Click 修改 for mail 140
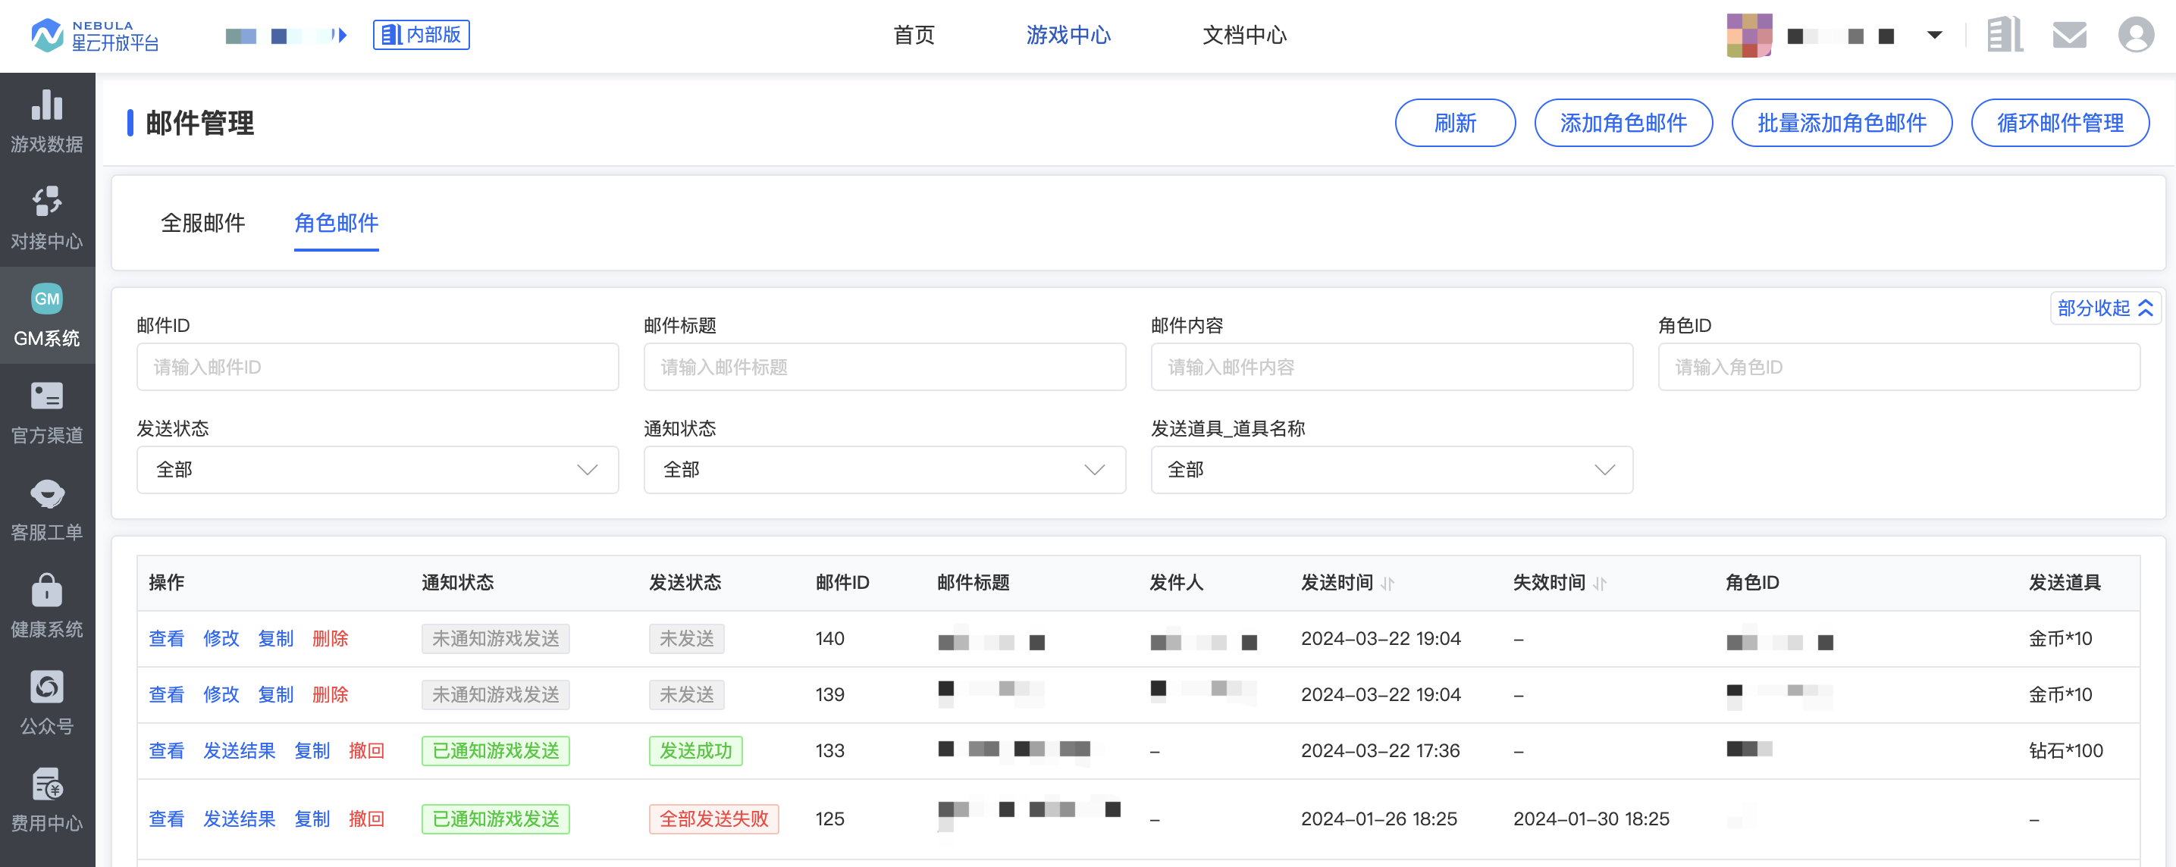The image size is (2176, 867). tap(221, 639)
